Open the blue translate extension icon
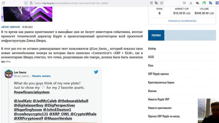The image size is (219, 123). (210, 3)
